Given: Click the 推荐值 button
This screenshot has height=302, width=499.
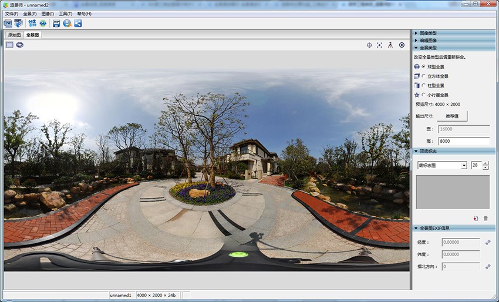Looking at the screenshot, I should [x=452, y=116].
